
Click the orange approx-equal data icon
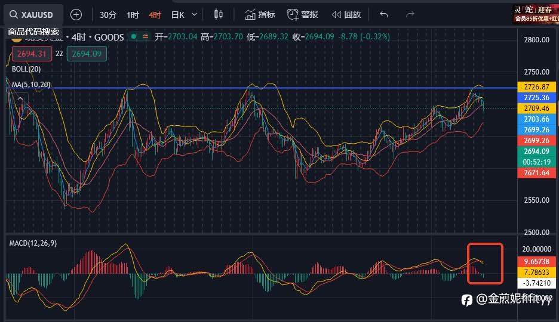(x=146, y=36)
